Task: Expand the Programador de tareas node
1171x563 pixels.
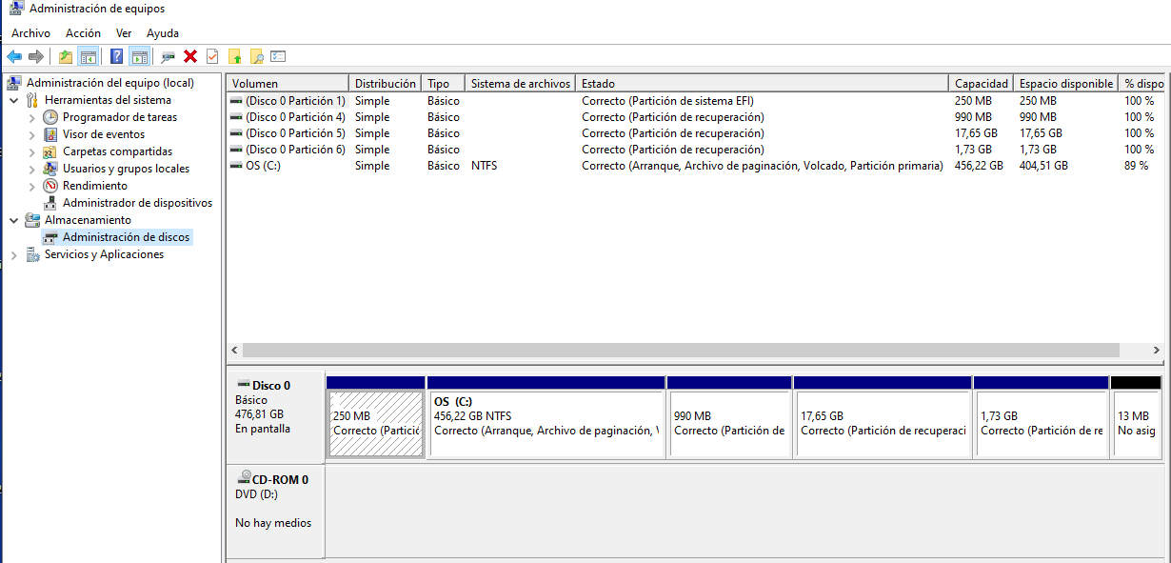Action: pyautogui.click(x=32, y=117)
